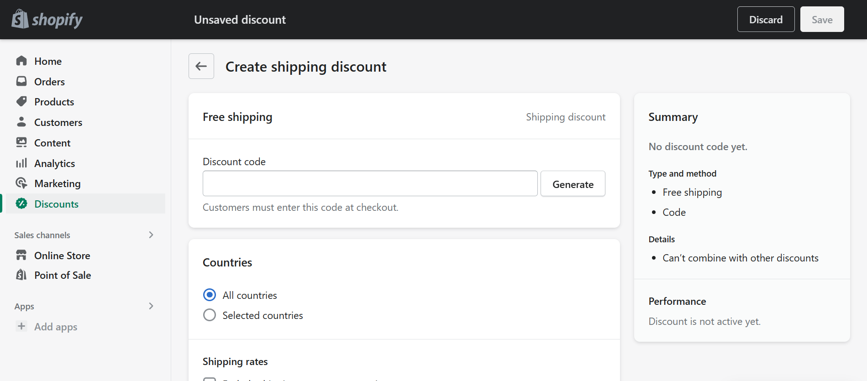Open the Discounts menu item
The width and height of the screenshot is (867, 381).
pos(84,204)
